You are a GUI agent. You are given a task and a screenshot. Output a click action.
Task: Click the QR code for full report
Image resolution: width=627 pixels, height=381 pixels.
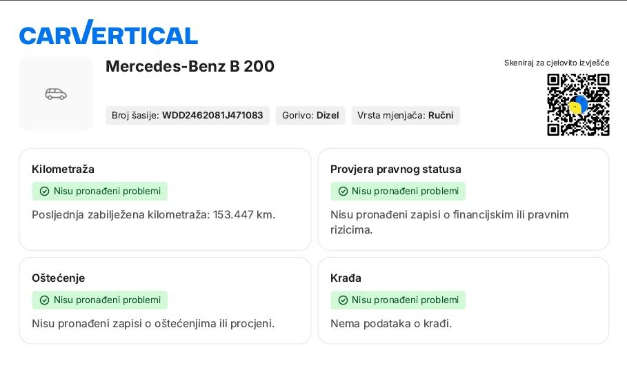(x=578, y=105)
